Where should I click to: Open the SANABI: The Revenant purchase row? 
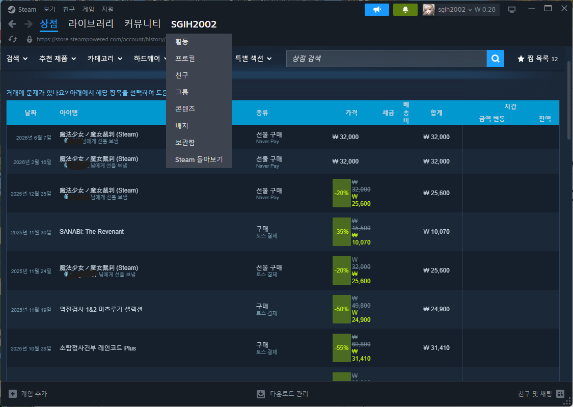pos(283,232)
